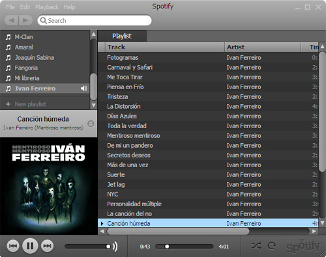
Task: Skip to the next track
Action: (x=47, y=246)
